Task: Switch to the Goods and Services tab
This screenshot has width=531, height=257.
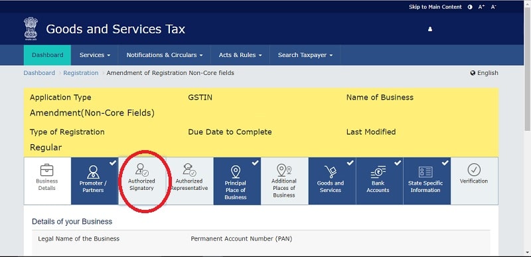Action: click(x=332, y=181)
